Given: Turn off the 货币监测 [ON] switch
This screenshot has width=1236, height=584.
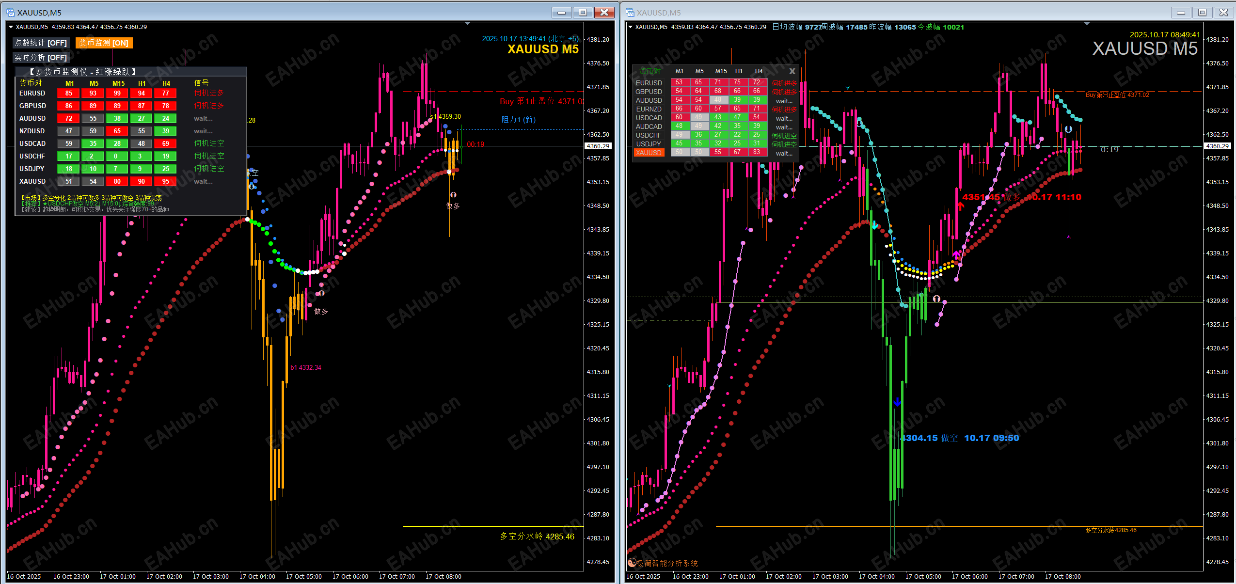Looking at the screenshot, I should coord(104,43).
